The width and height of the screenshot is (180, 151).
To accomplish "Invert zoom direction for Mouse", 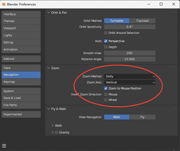I will pyautogui.click(x=106, y=94).
